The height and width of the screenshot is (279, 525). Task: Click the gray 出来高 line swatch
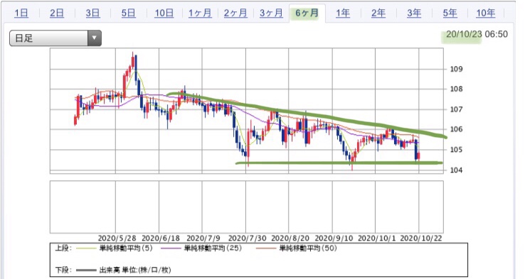tap(86, 270)
